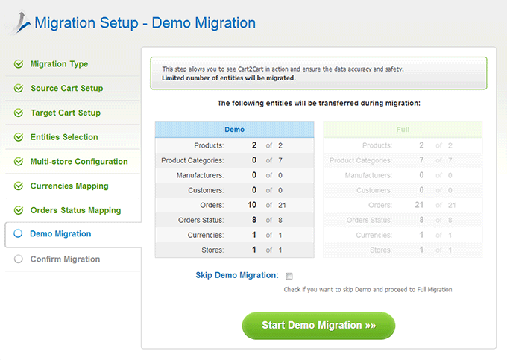The width and height of the screenshot is (507, 360).
Task: Click the Skip Demo Migration label
Action: coord(237,275)
